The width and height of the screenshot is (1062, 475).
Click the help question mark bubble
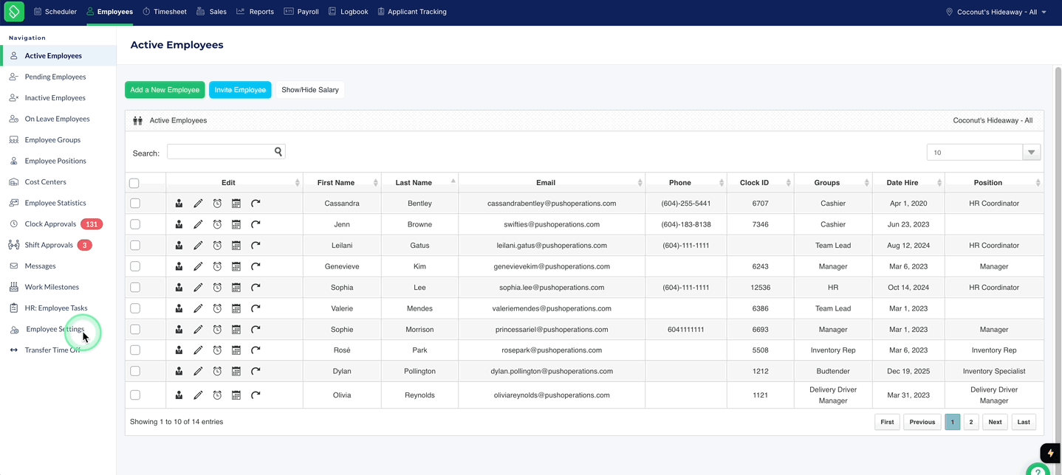[1039, 471]
